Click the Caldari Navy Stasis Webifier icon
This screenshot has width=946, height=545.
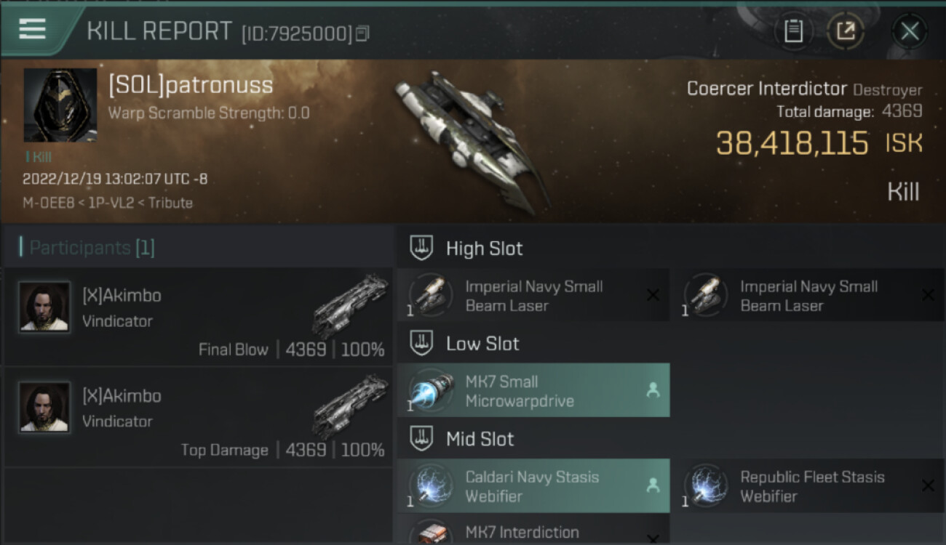pos(431,486)
